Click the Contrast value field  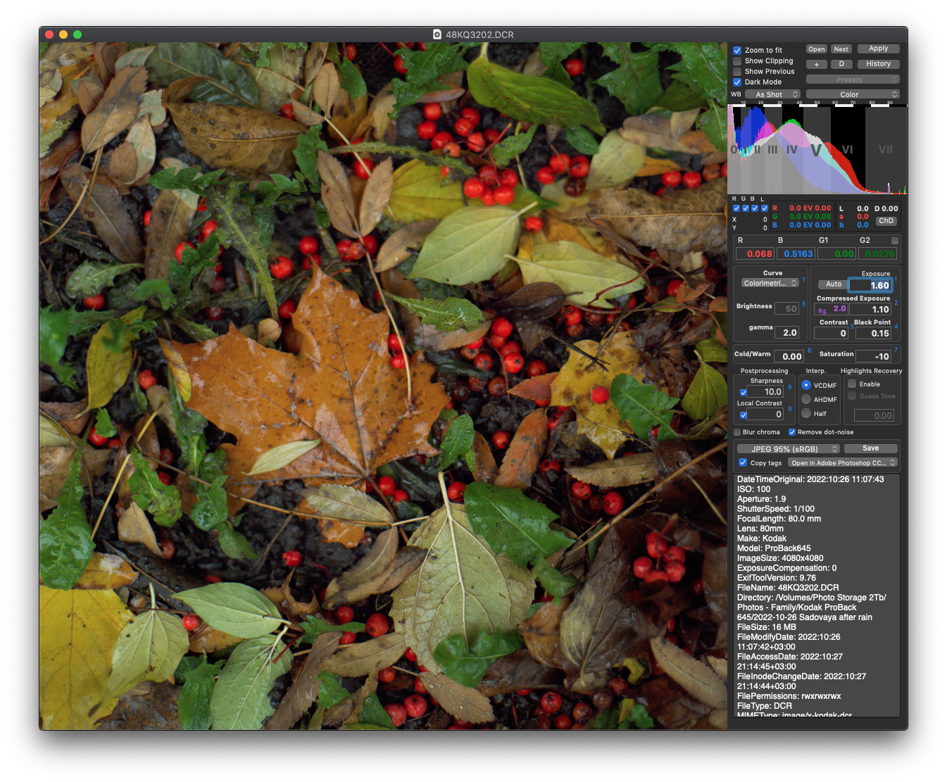[x=832, y=333]
